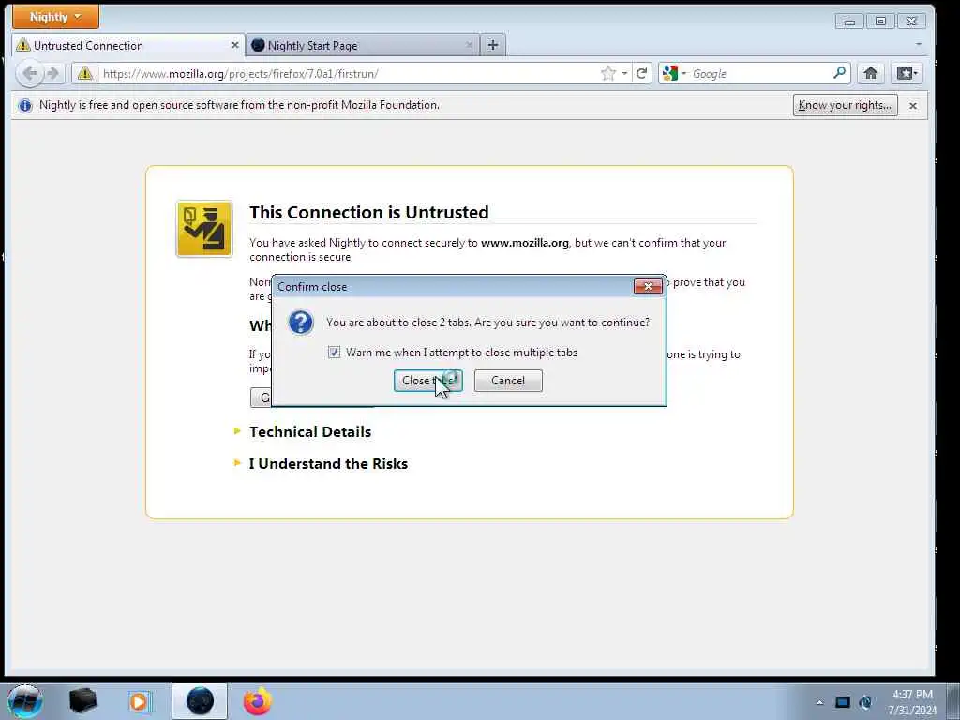The height and width of the screenshot is (720, 960).
Task: Uncheck Warn me when closing multiple tabs
Action: (x=334, y=352)
